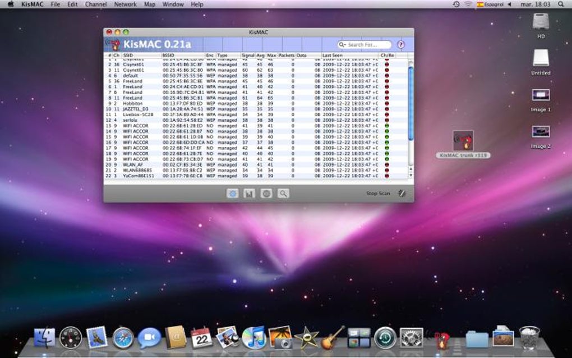Image resolution: width=572 pixels, height=358 pixels.
Task: Open the Spotlight search icon in menu bar
Action: 561,4
